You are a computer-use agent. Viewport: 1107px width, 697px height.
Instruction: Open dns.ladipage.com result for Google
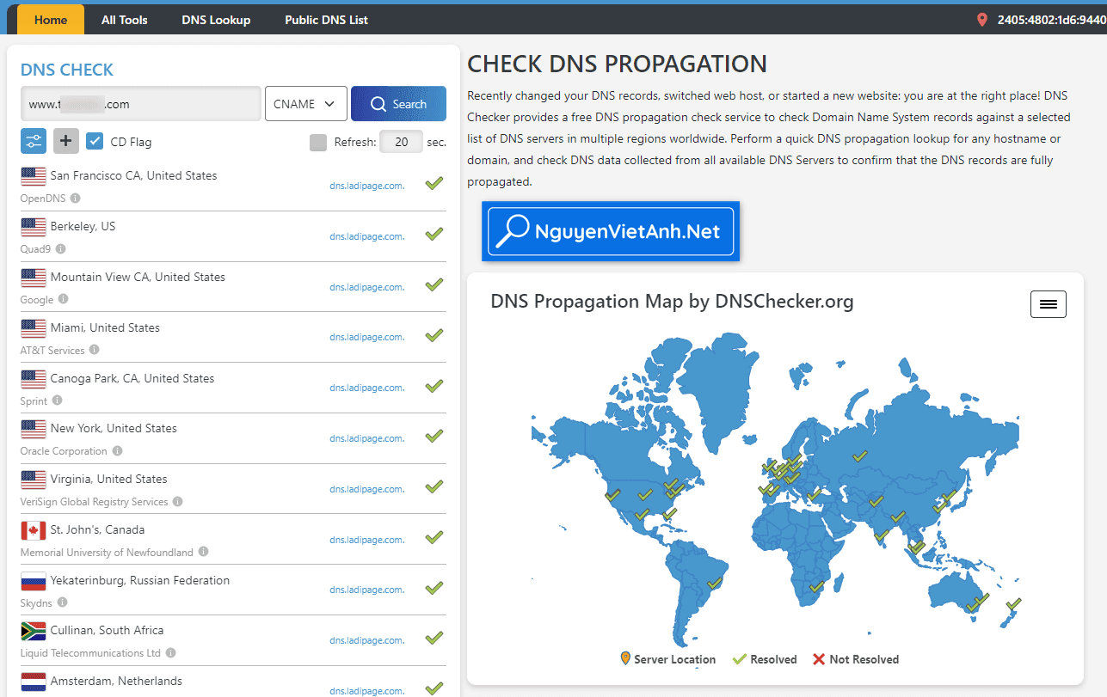[x=366, y=287]
